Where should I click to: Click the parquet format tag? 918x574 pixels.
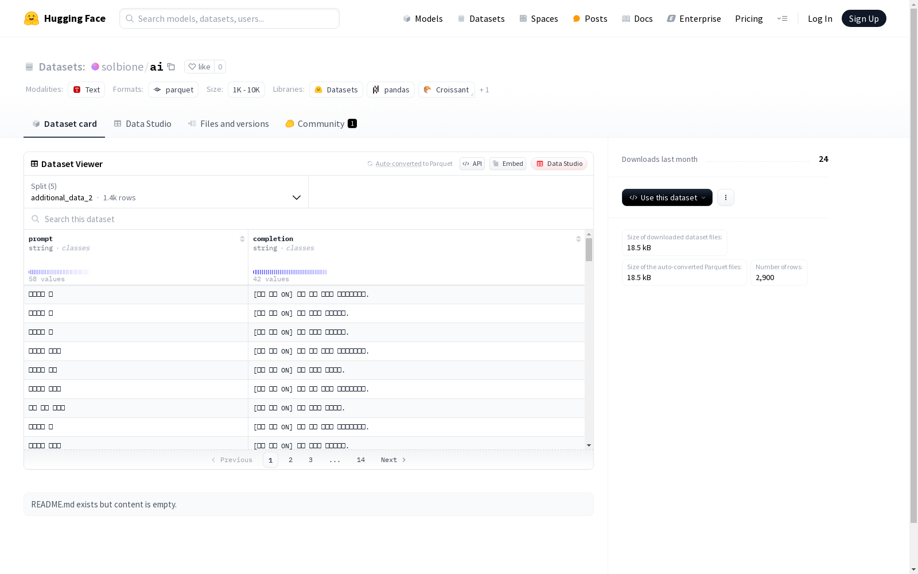click(x=173, y=90)
